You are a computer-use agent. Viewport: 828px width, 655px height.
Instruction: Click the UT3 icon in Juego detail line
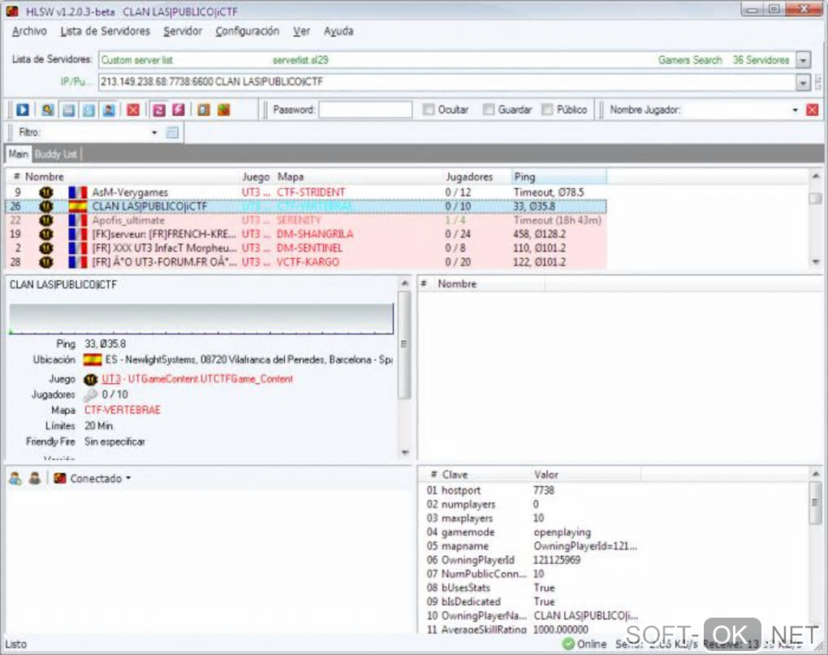[x=91, y=379]
